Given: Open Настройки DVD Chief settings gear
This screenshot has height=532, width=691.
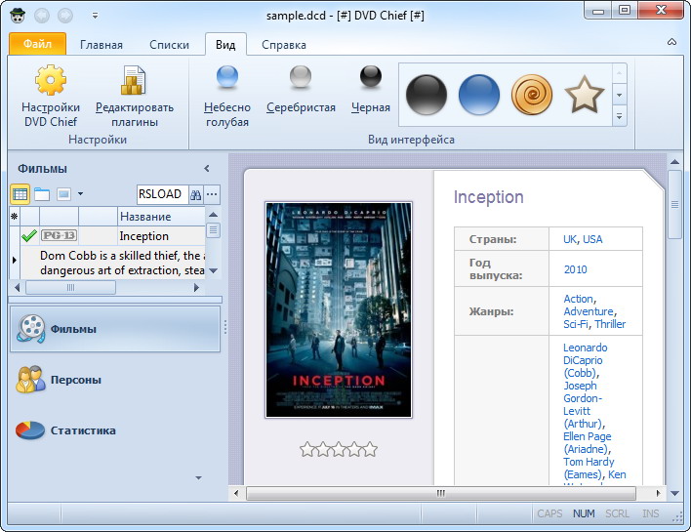Looking at the screenshot, I should click(x=50, y=81).
